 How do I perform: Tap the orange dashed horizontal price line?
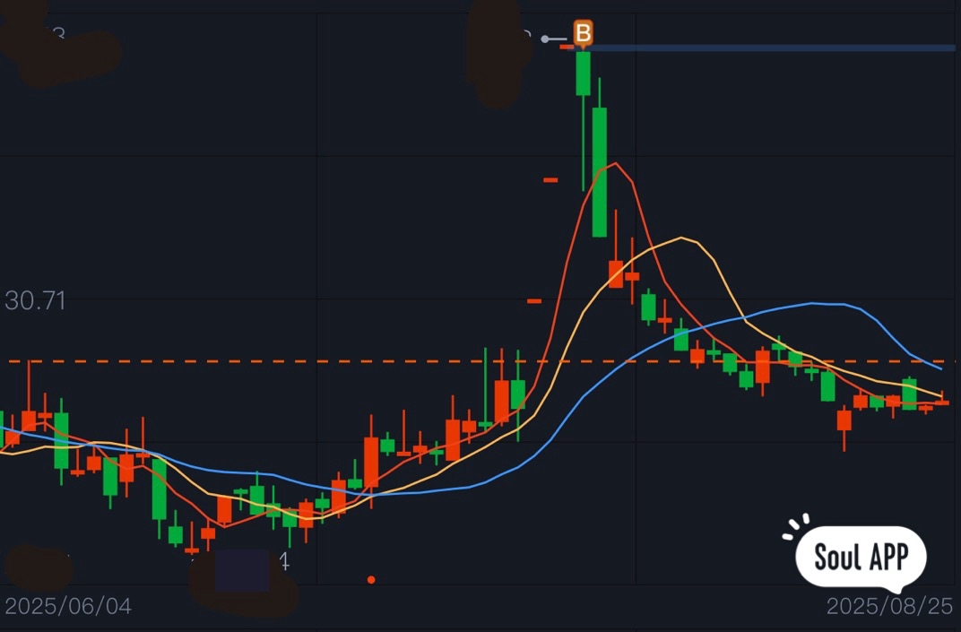tap(480, 361)
